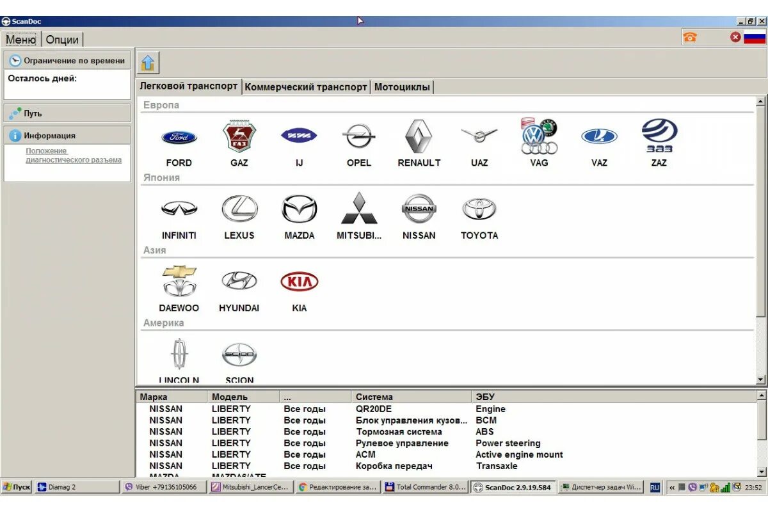Select the history row with BCM
768x512 pixels.
pos(446,420)
